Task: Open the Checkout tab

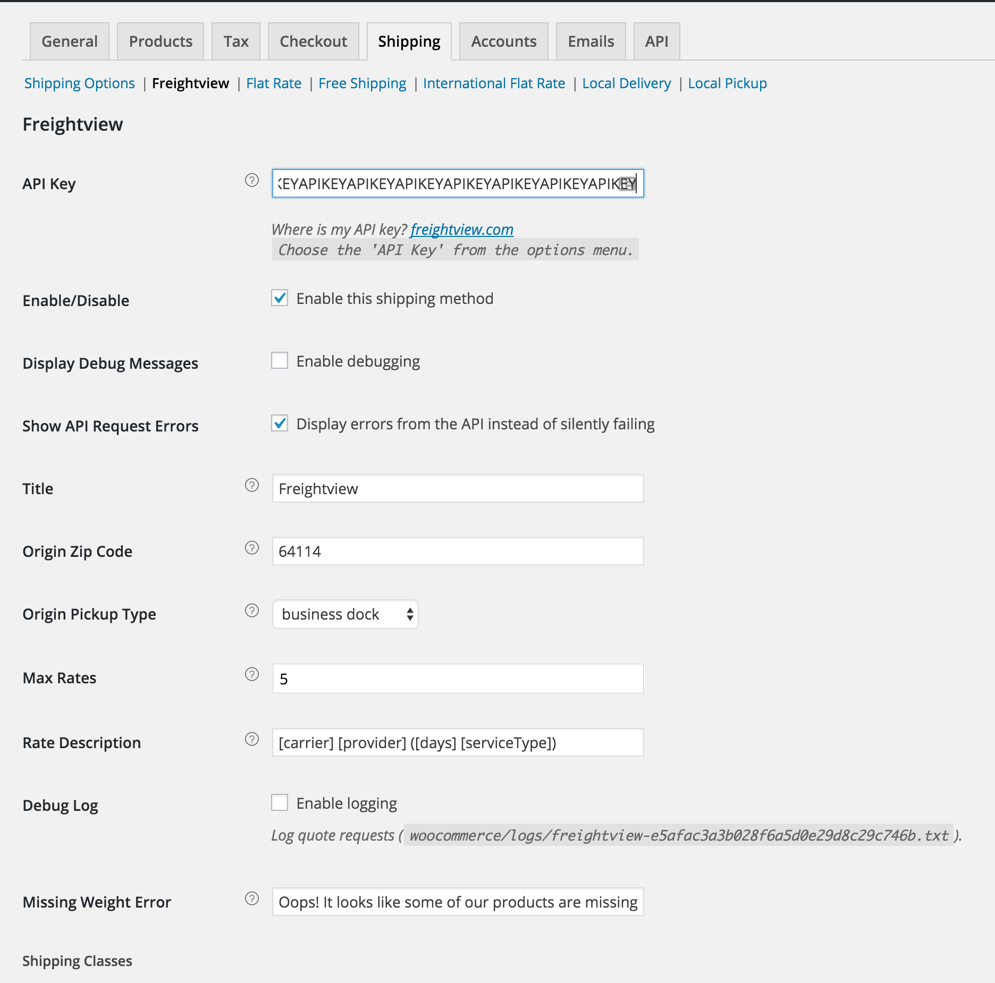Action: coord(314,41)
